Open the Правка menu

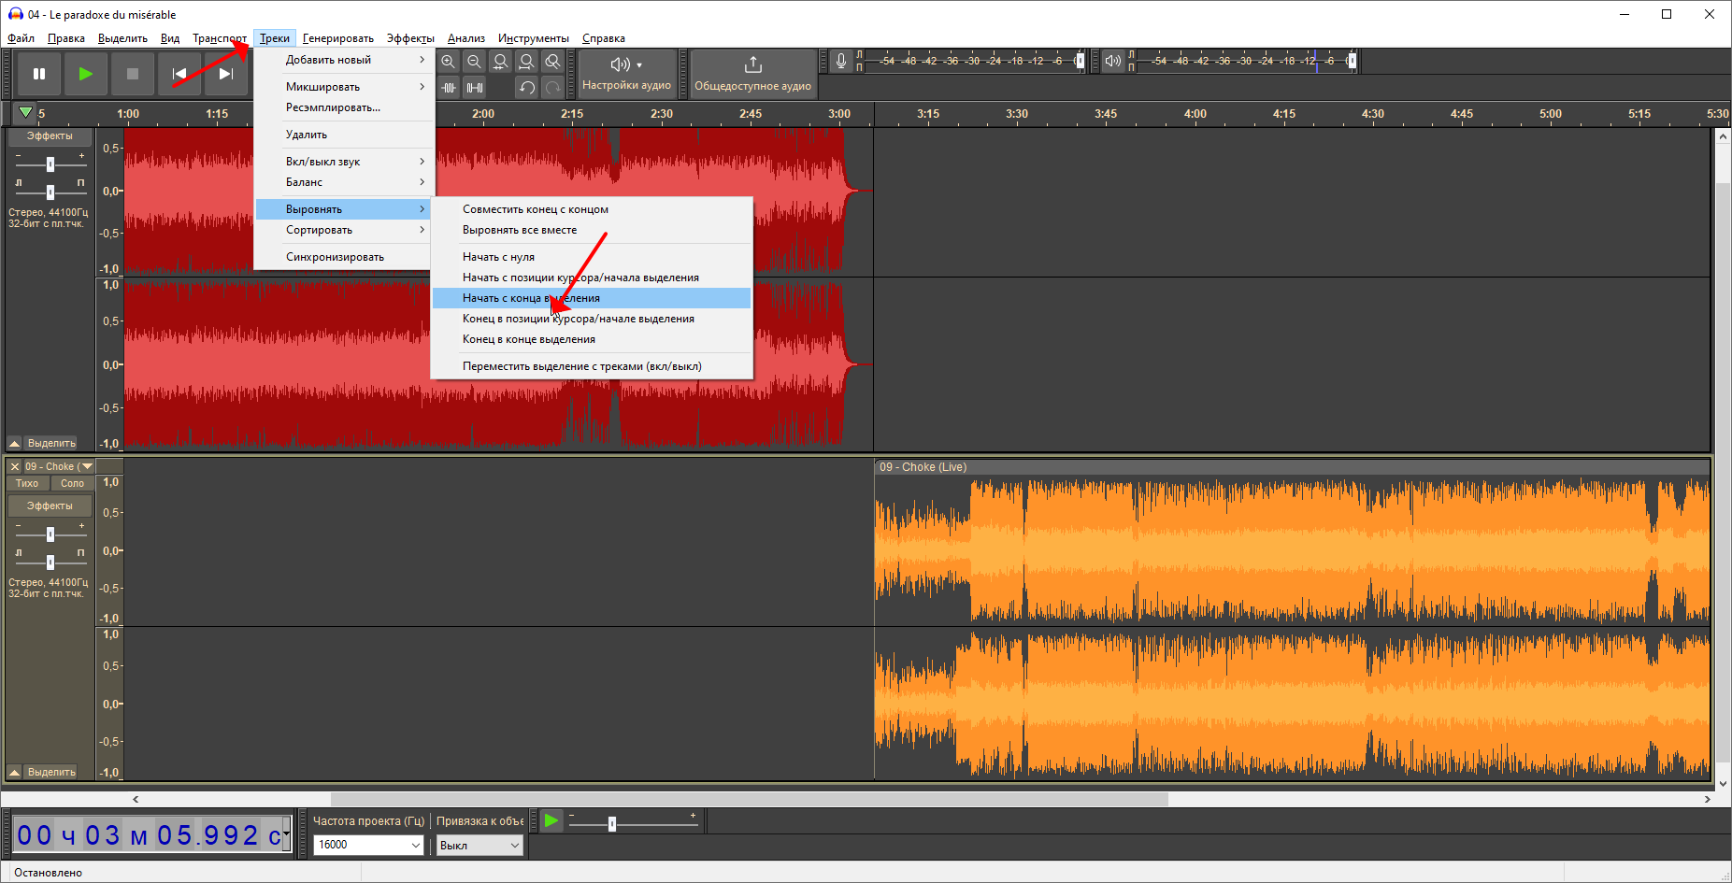(x=65, y=38)
